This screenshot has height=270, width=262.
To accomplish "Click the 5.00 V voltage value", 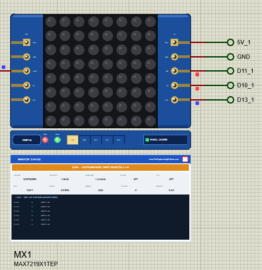I will point(30,190).
